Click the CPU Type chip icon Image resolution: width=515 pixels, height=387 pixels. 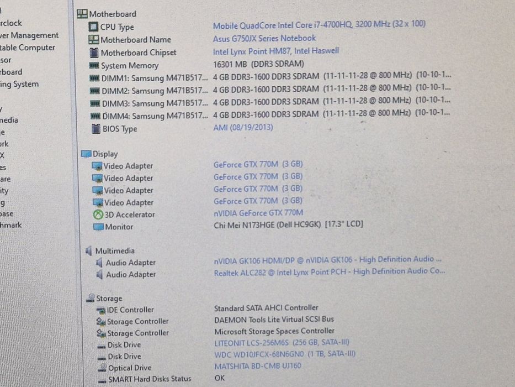[x=93, y=27]
